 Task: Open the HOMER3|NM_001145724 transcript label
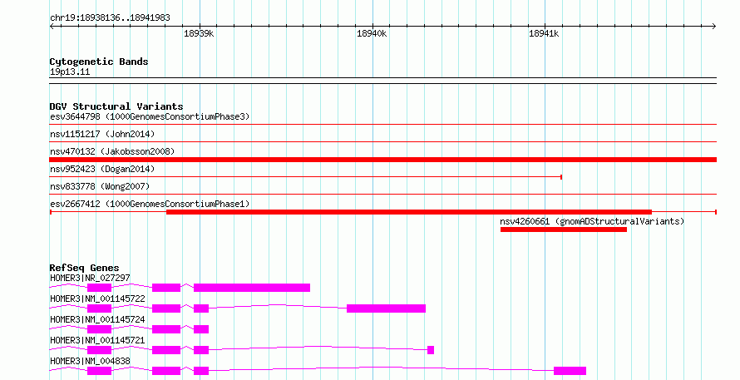click(97, 319)
